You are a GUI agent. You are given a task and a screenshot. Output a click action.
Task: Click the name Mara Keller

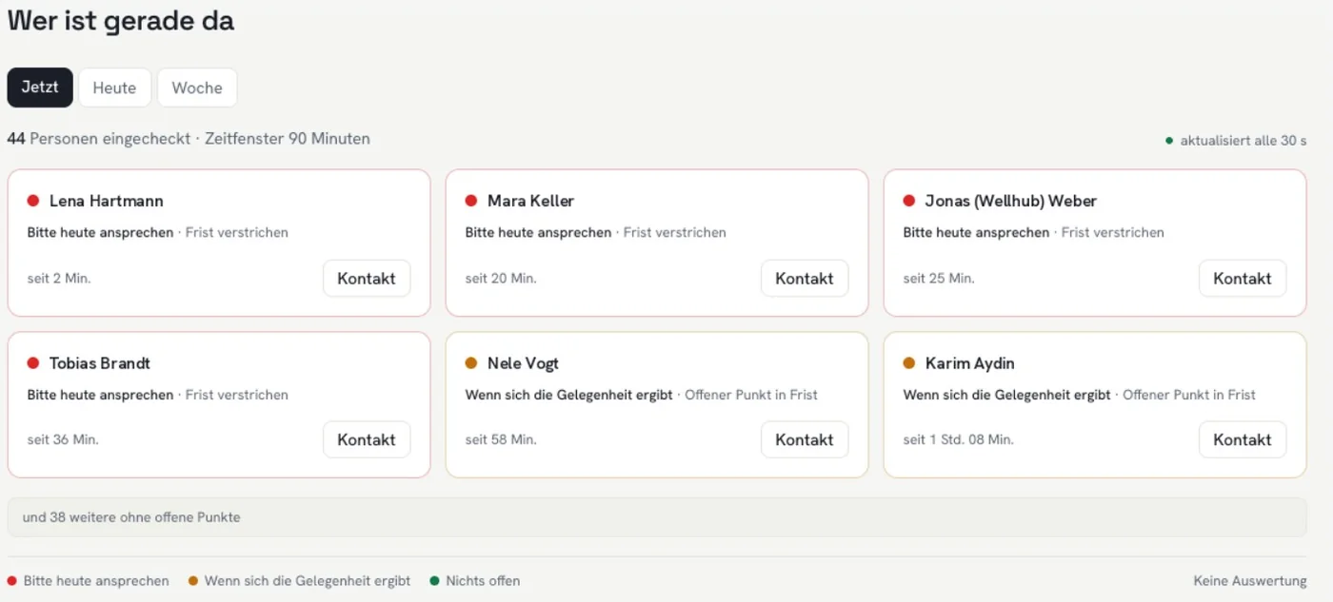point(531,201)
